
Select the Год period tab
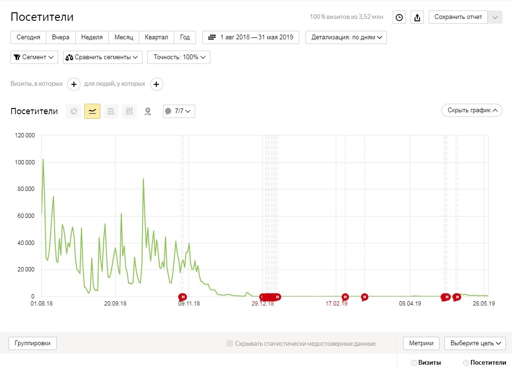coord(185,37)
